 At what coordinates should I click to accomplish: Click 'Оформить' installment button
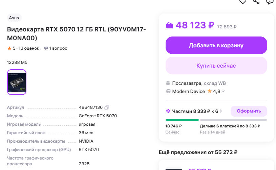(x=249, y=111)
